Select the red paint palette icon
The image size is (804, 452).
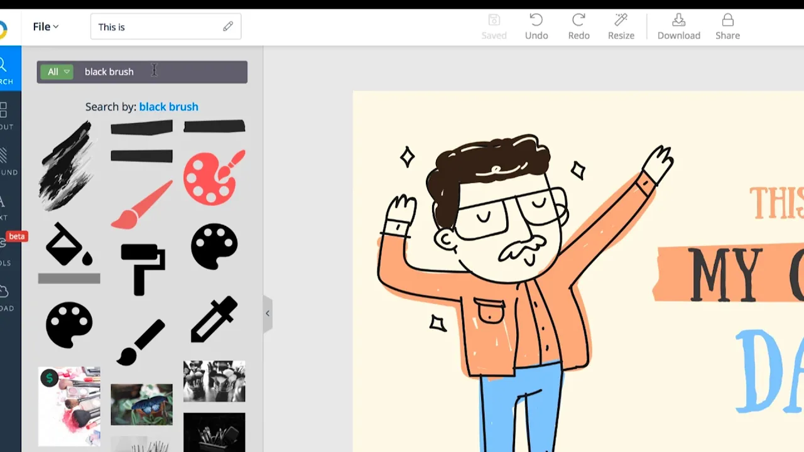click(214, 178)
